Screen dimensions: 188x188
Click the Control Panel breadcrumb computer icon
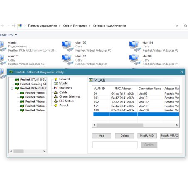click(20, 26)
